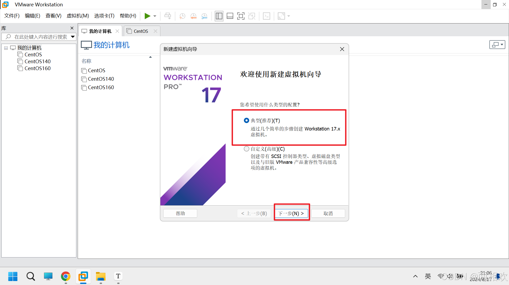Select CentOS in the library tree

coord(33,55)
